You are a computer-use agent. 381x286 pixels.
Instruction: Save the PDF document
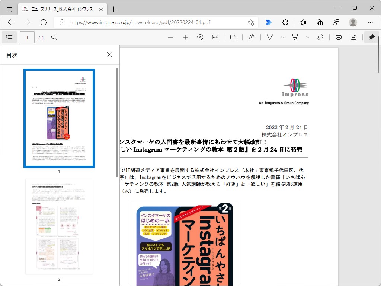tap(353, 37)
